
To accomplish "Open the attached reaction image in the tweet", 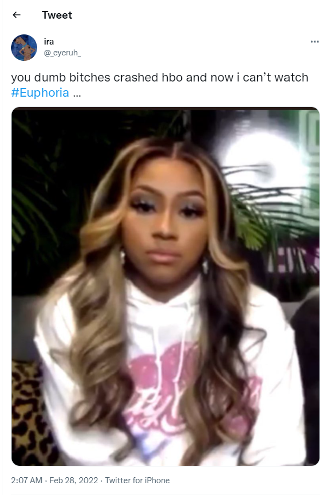I will click(x=165, y=286).
